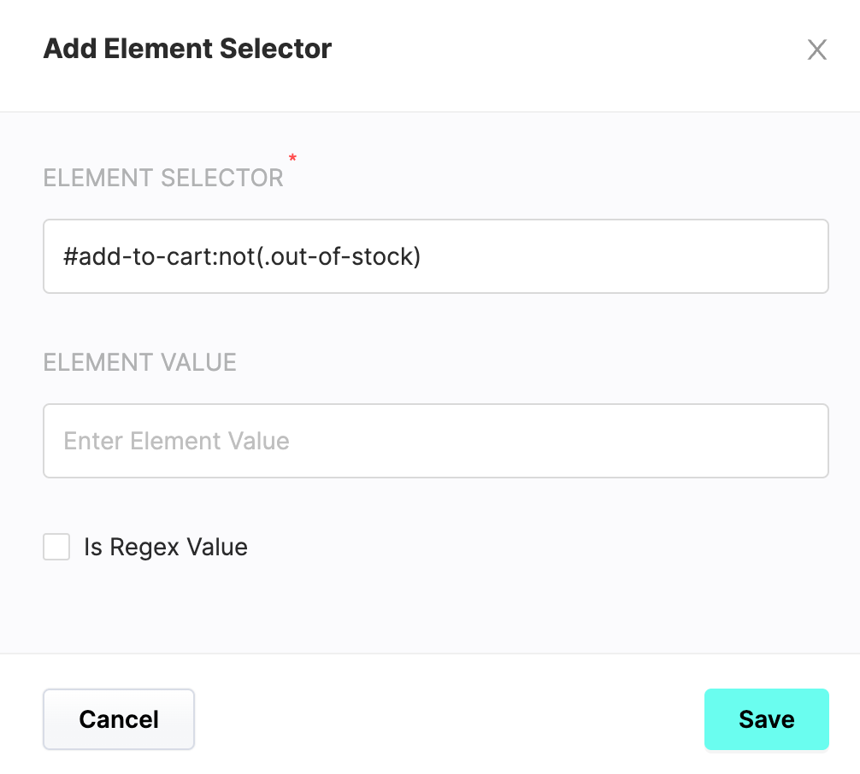Click the red required asterisk marker

tap(293, 158)
